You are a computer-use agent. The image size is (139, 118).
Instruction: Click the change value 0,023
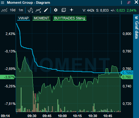(x=121, y=10)
